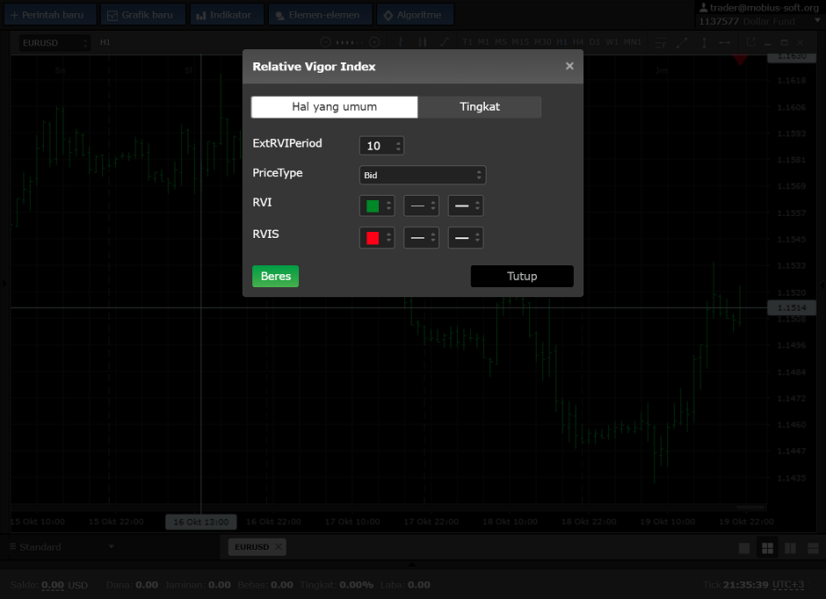This screenshot has width=826, height=599.
Task: Open the Indikator menu
Action: point(227,15)
